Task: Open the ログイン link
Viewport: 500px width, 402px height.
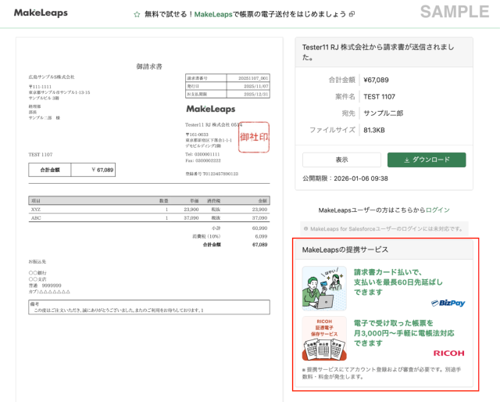Action: coord(438,210)
